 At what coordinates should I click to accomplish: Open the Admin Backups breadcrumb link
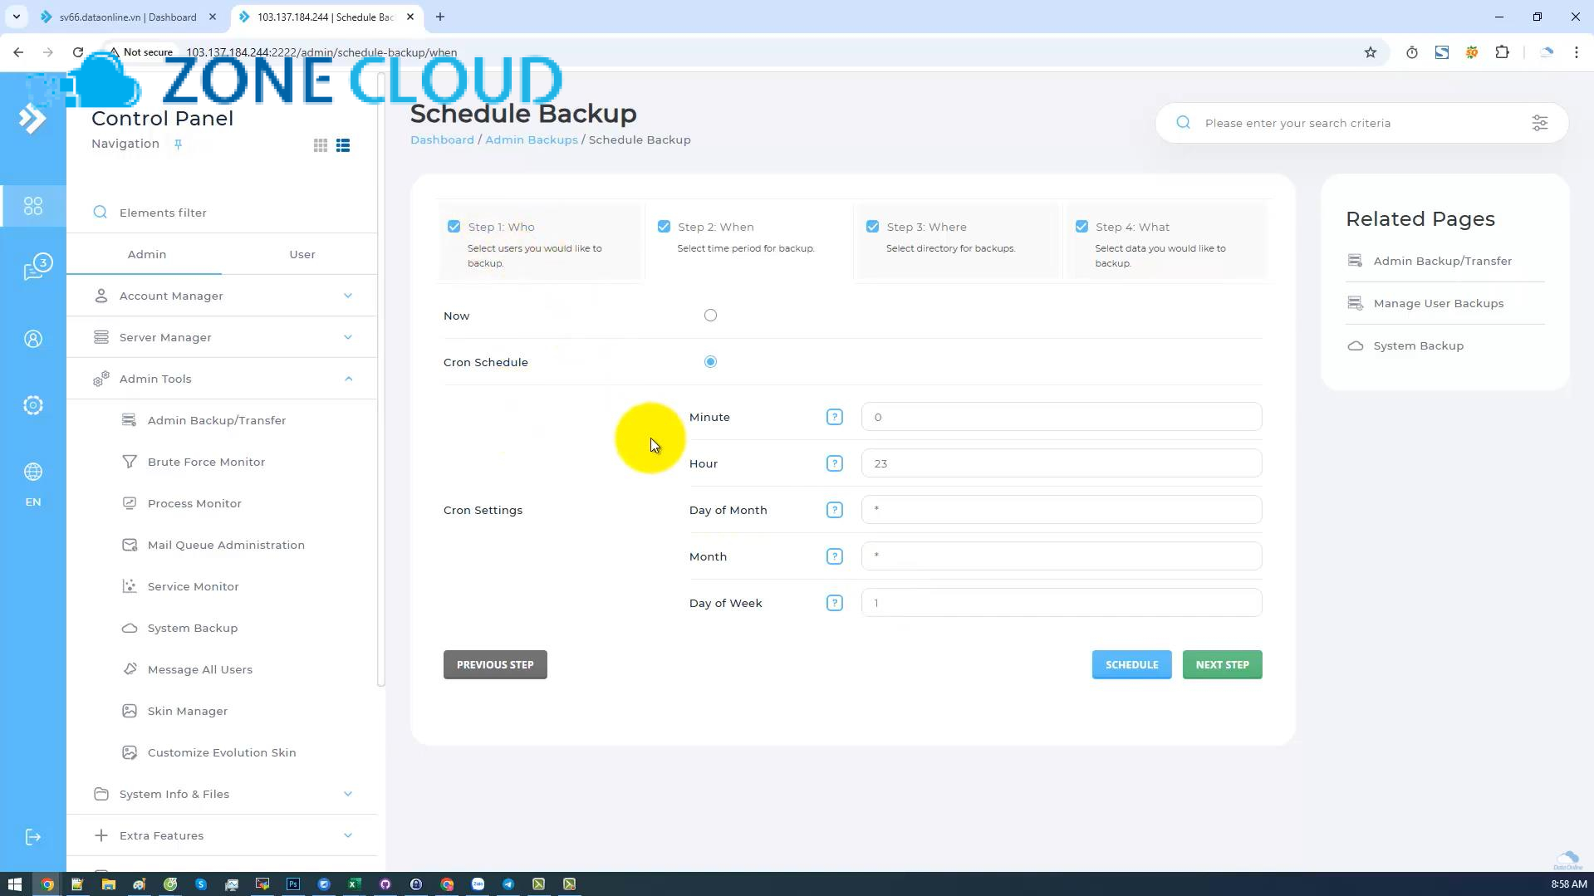coord(531,140)
